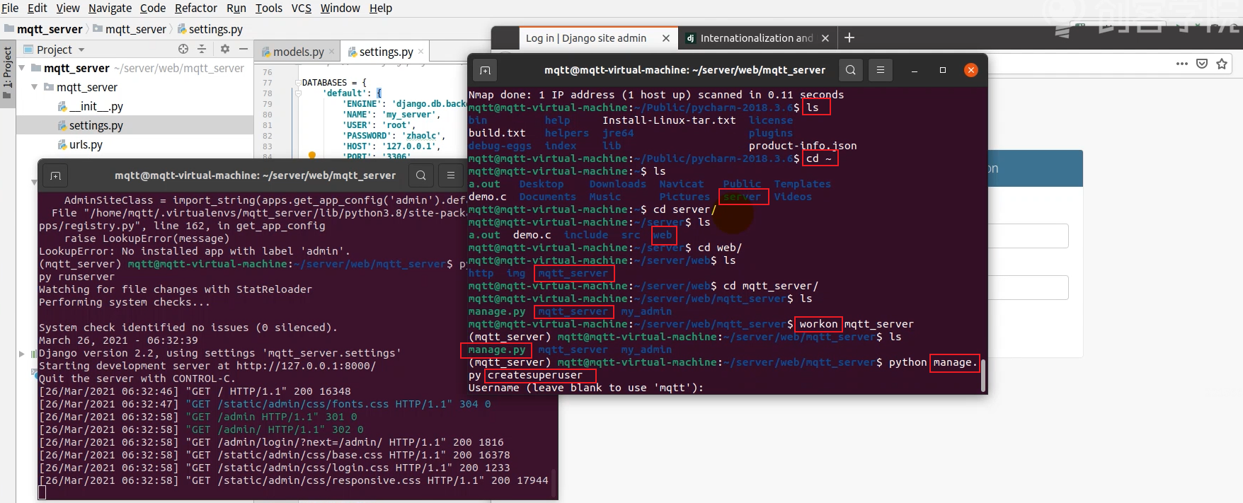The width and height of the screenshot is (1243, 503).
Task: Click settings.py breadcrumb in navigation bar
Action: click(x=210, y=29)
